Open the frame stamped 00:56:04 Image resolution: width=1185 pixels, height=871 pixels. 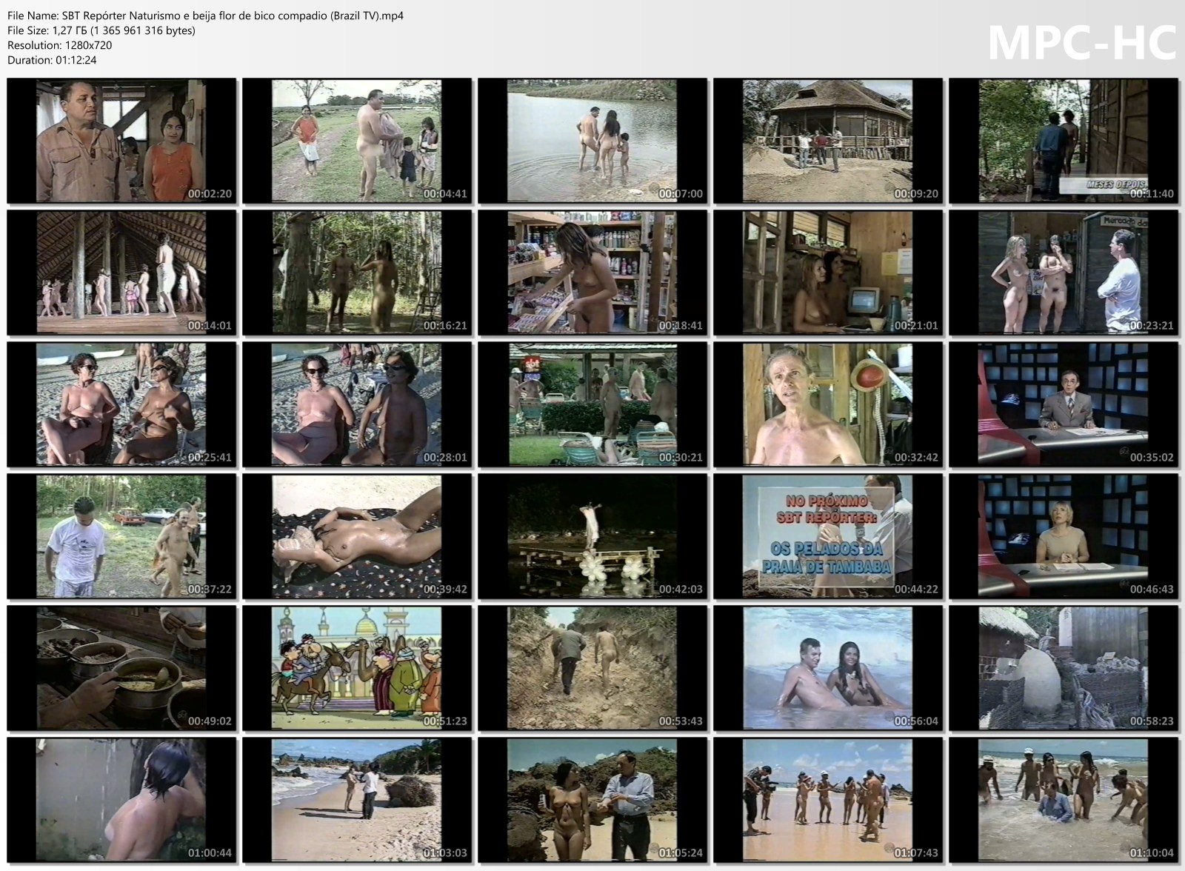[828, 668]
